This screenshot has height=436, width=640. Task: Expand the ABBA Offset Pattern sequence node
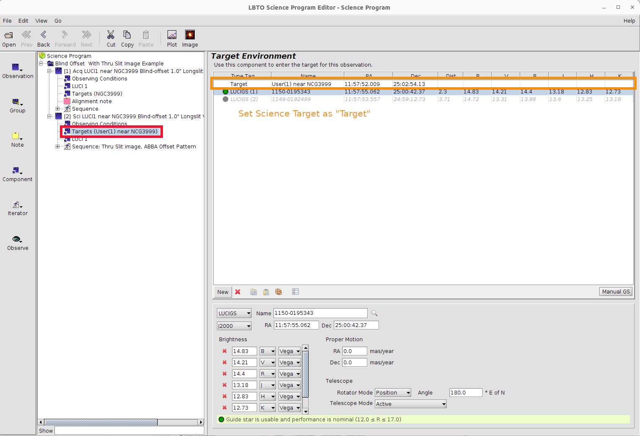pos(58,147)
